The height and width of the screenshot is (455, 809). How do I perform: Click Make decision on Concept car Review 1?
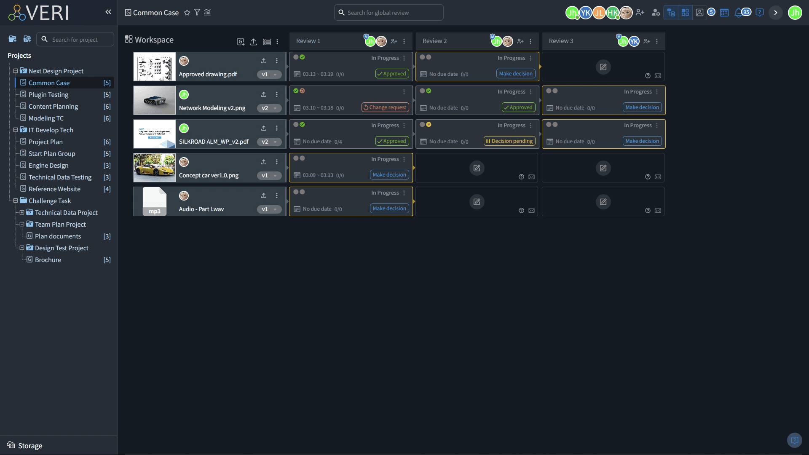click(389, 174)
